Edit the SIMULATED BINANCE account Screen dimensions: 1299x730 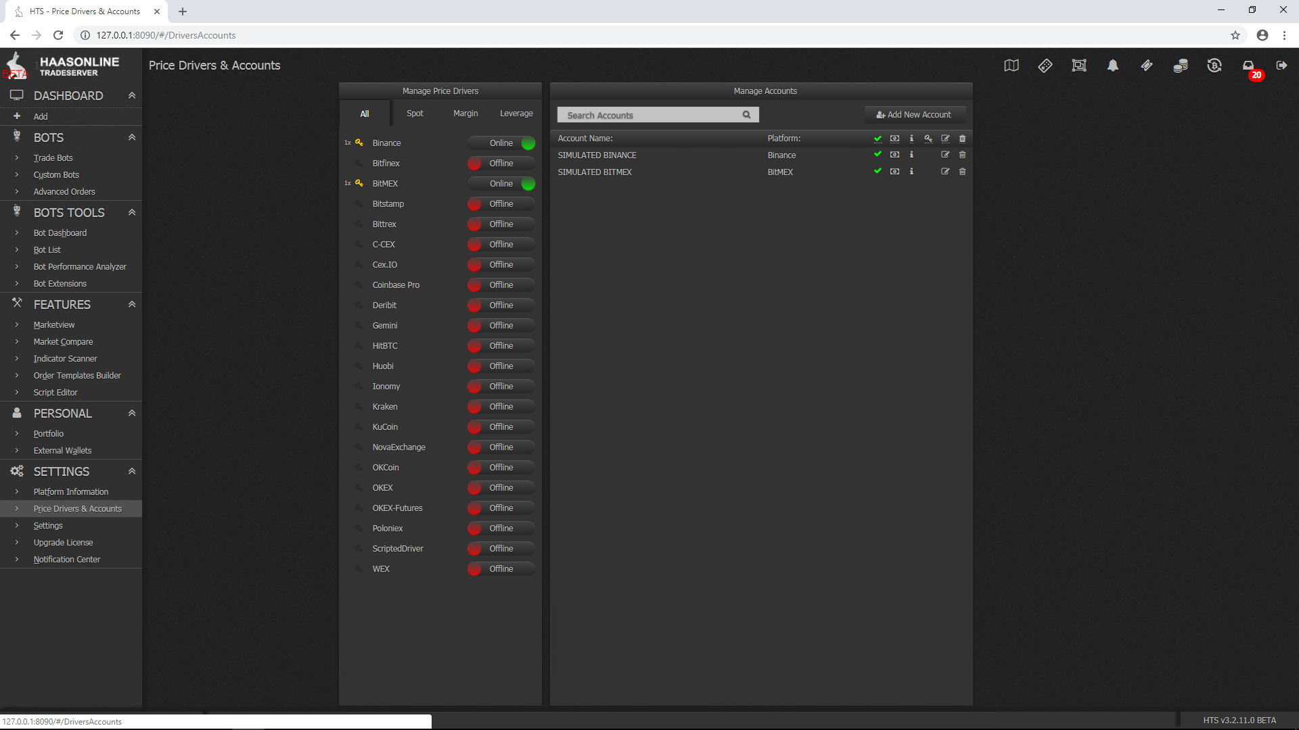click(945, 155)
